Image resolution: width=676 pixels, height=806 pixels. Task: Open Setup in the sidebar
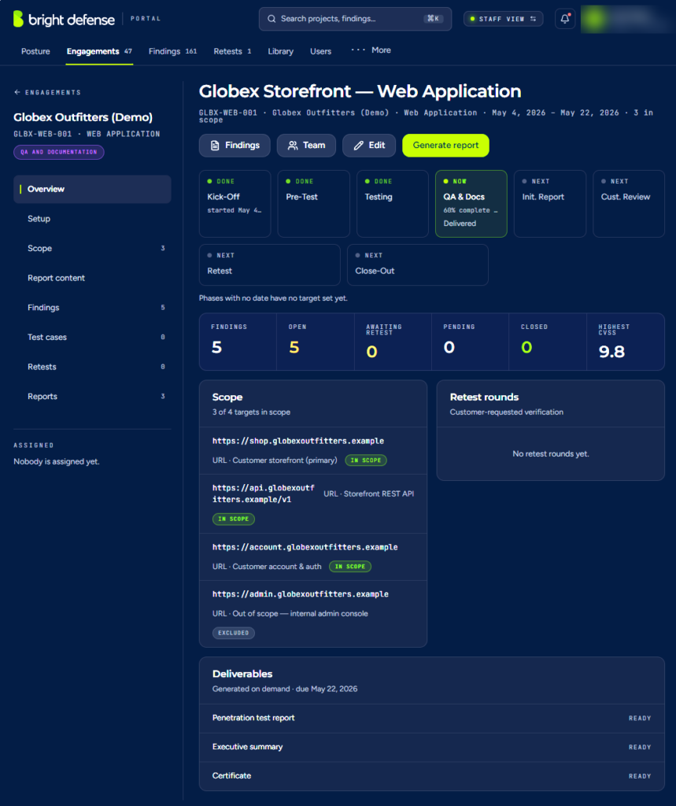click(x=93, y=219)
